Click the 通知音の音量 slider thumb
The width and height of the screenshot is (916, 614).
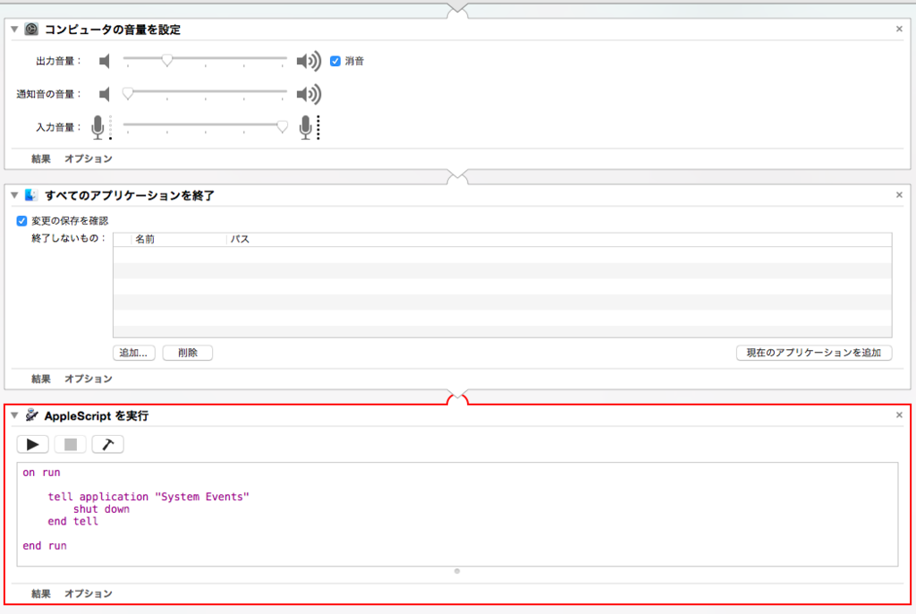tap(128, 93)
